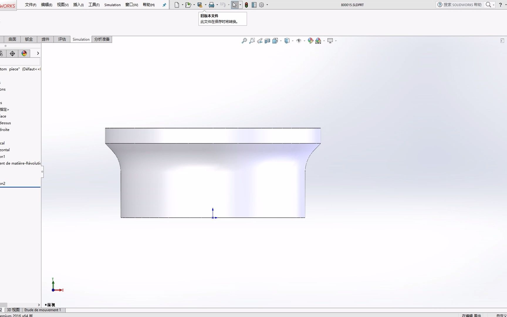This screenshot has height=317, width=507.
Task: Select Zoom to Fit view tool
Action: tap(244, 41)
